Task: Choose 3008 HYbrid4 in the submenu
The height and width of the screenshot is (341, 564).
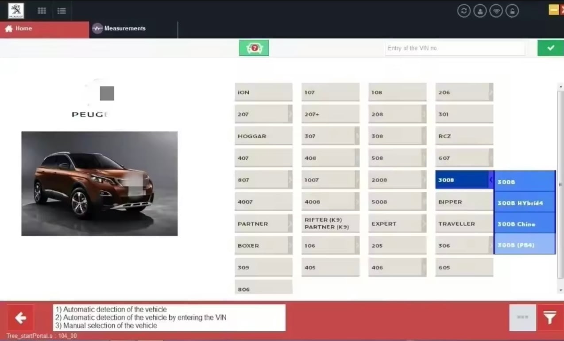Action: pos(525,202)
